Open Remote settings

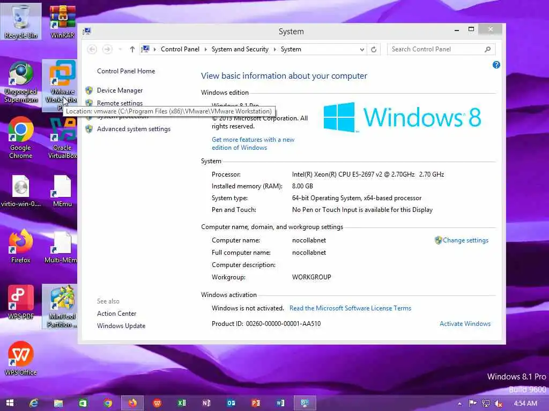[120, 103]
